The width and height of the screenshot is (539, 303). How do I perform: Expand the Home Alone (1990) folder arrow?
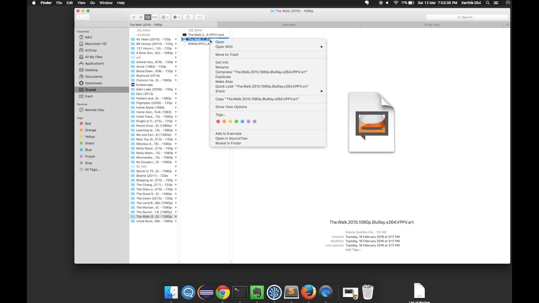pos(176,108)
